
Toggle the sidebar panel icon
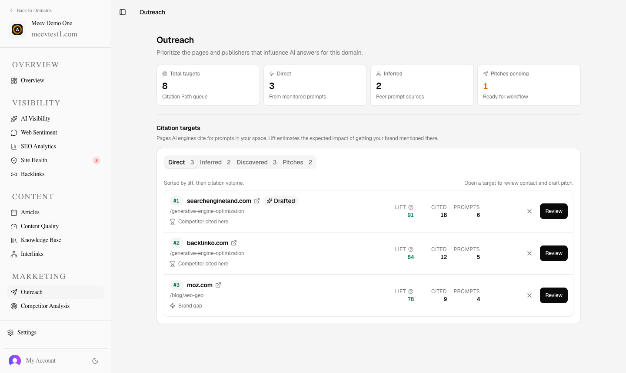click(123, 12)
